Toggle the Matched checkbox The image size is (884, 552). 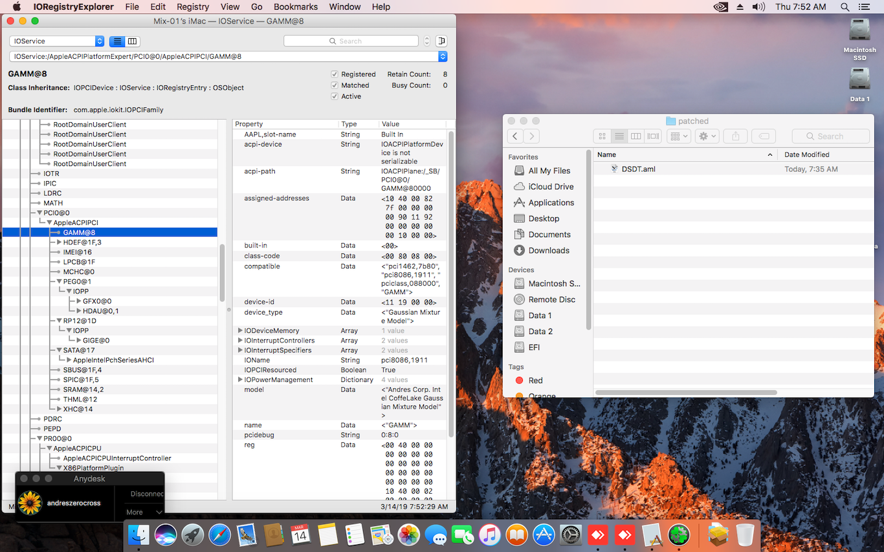(335, 85)
